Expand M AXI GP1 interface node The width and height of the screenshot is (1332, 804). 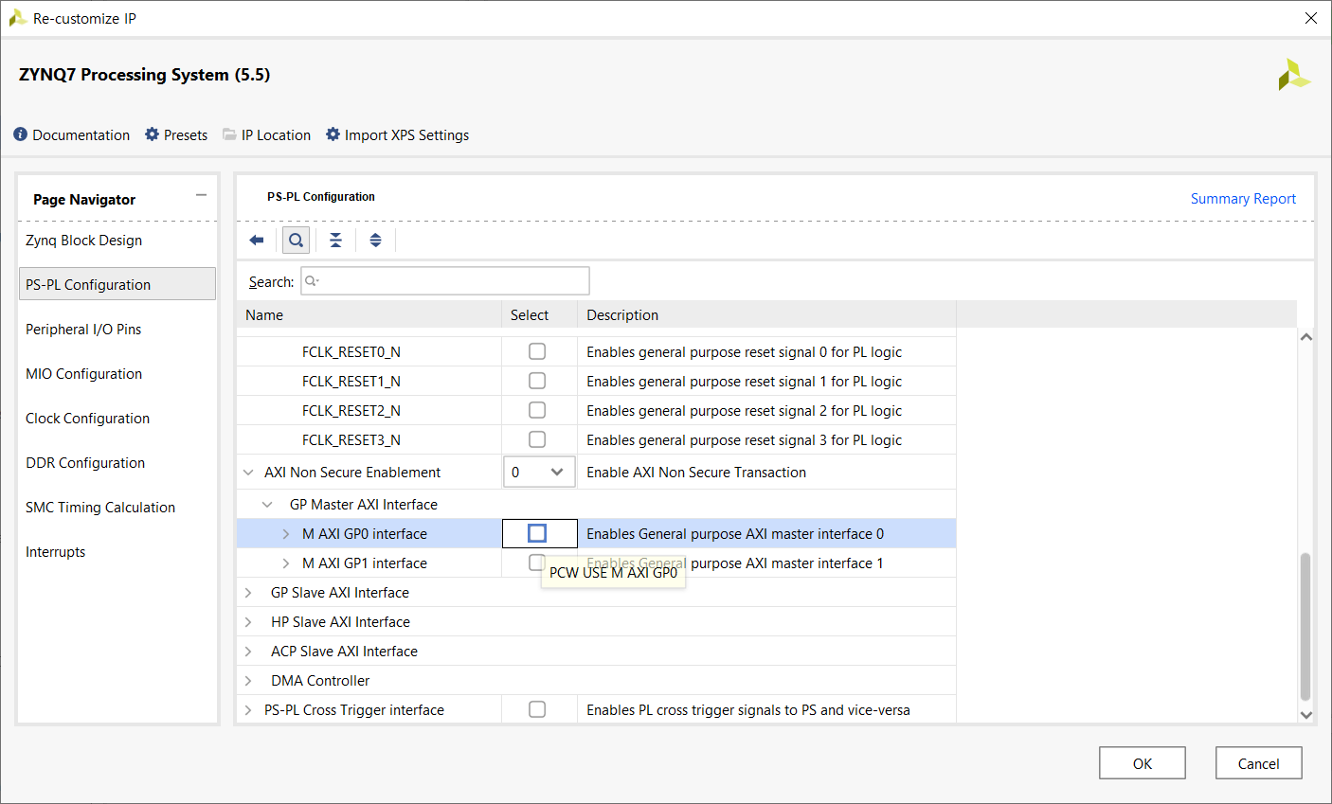coord(286,563)
